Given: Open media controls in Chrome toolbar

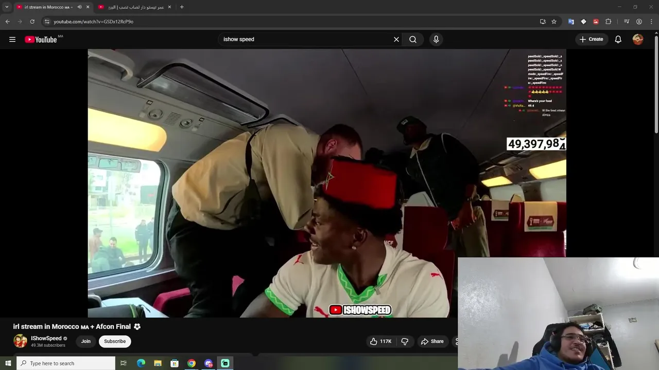Looking at the screenshot, I should pyautogui.click(x=627, y=22).
